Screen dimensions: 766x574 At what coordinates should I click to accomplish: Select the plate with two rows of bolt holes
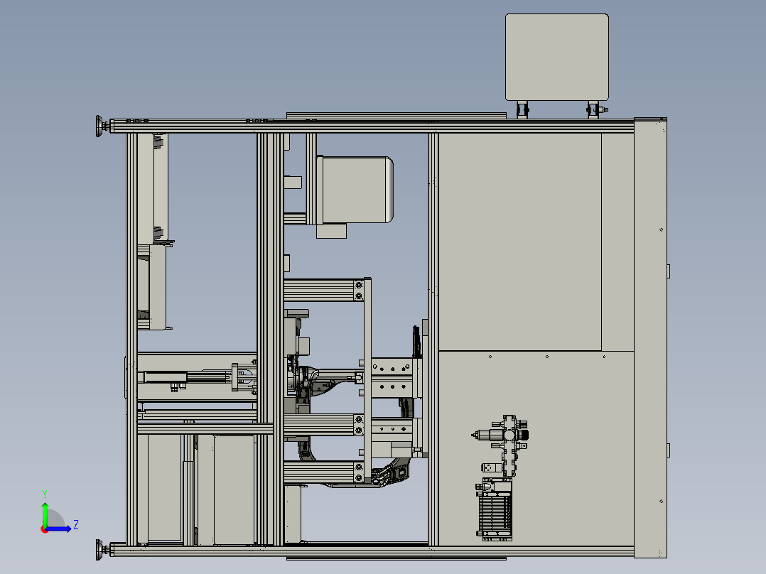[x=392, y=378]
